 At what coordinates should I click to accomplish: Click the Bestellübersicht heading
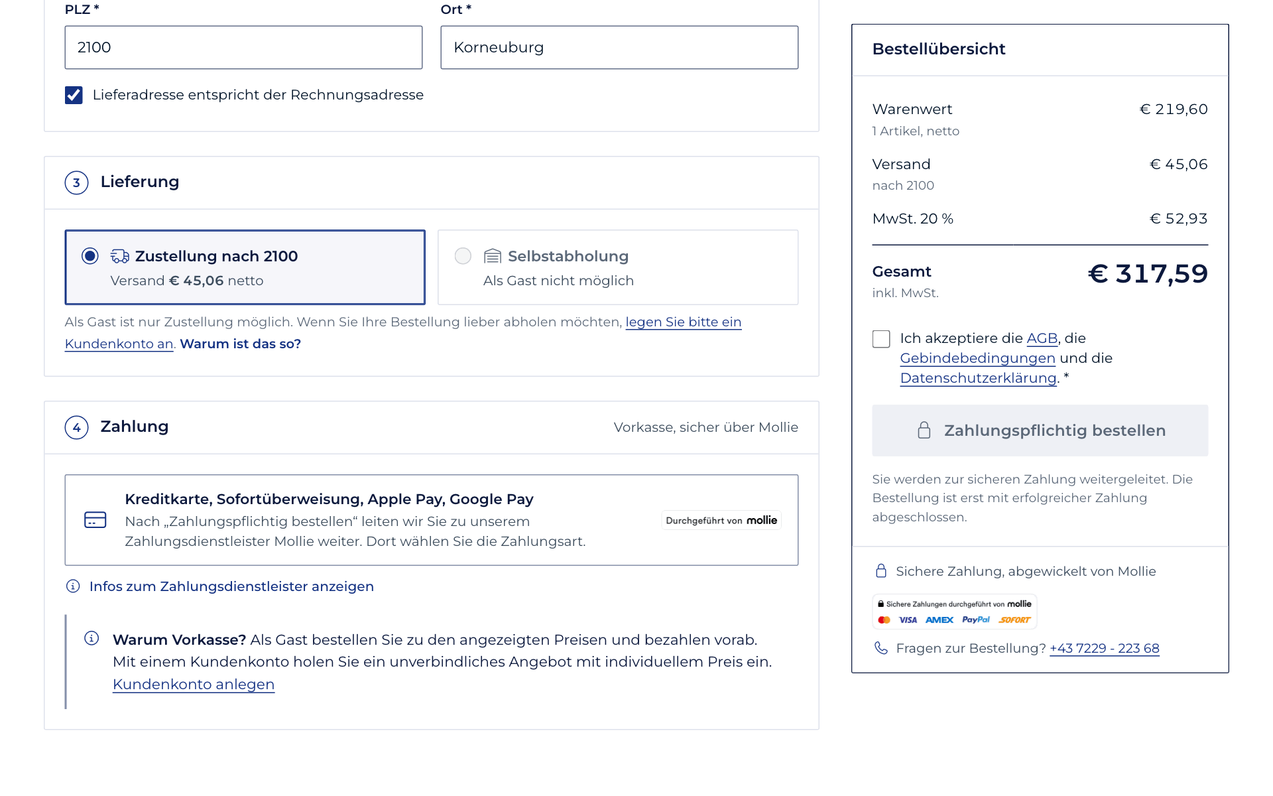[x=939, y=49]
